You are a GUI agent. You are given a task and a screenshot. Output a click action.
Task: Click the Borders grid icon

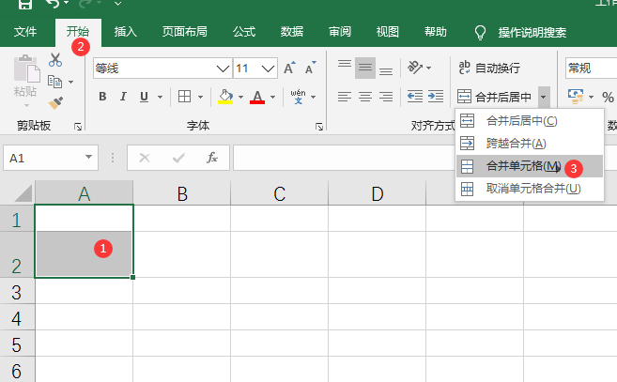point(184,97)
